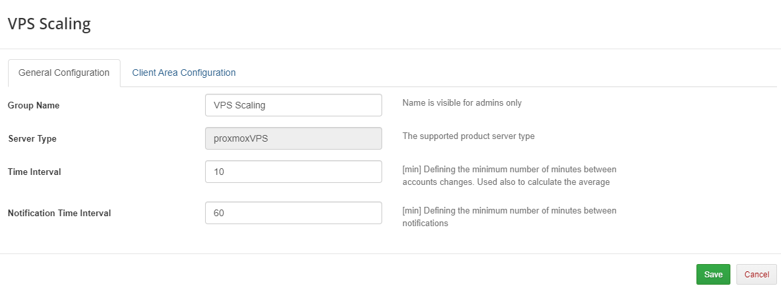The image size is (781, 292).
Task: Focus the Notification Time Interval input
Action: click(x=294, y=213)
